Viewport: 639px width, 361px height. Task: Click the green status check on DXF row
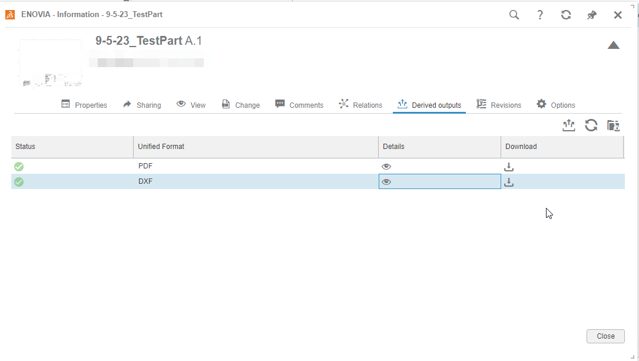point(18,181)
